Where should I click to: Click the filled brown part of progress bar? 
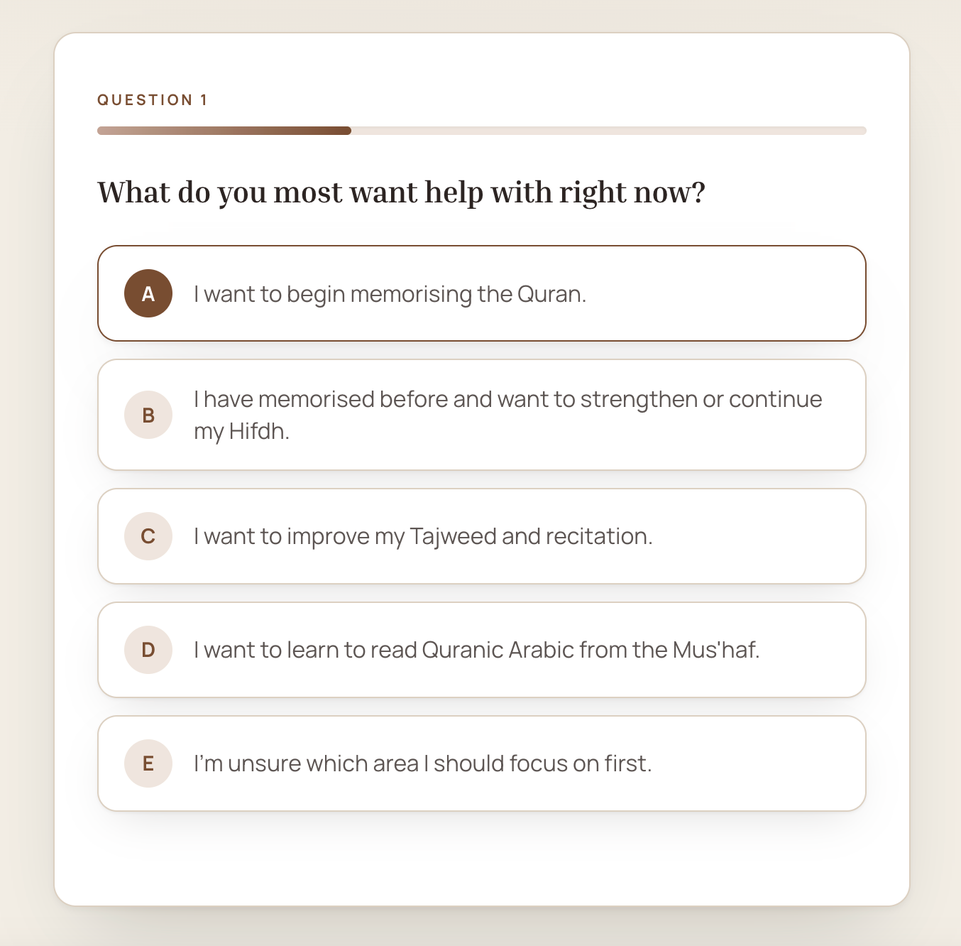tap(224, 131)
